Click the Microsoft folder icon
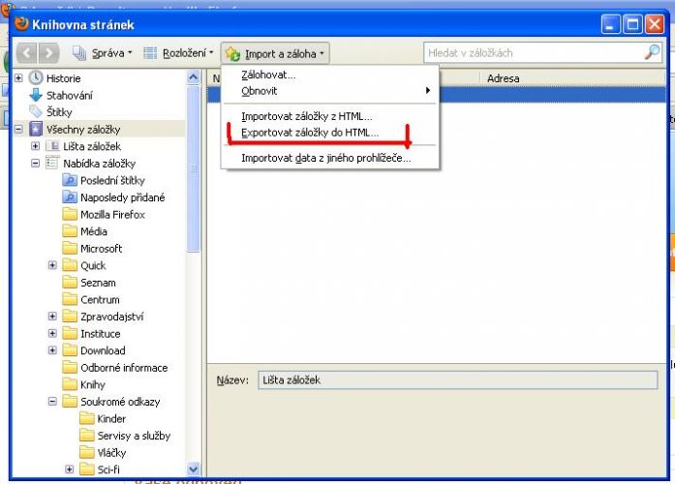675x484 pixels. tap(70, 248)
